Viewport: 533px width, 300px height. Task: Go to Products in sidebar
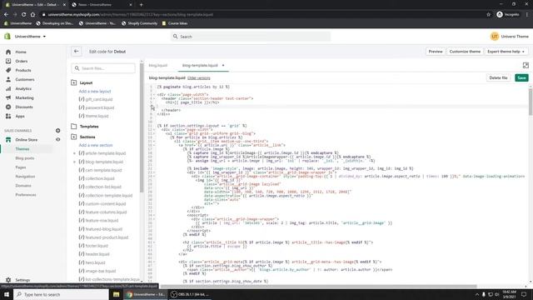[x=22, y=70]
